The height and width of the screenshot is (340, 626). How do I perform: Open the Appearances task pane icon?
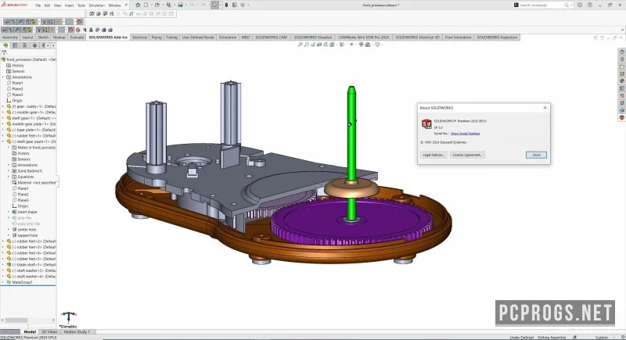pyautogui.click(x=621, y=81)
